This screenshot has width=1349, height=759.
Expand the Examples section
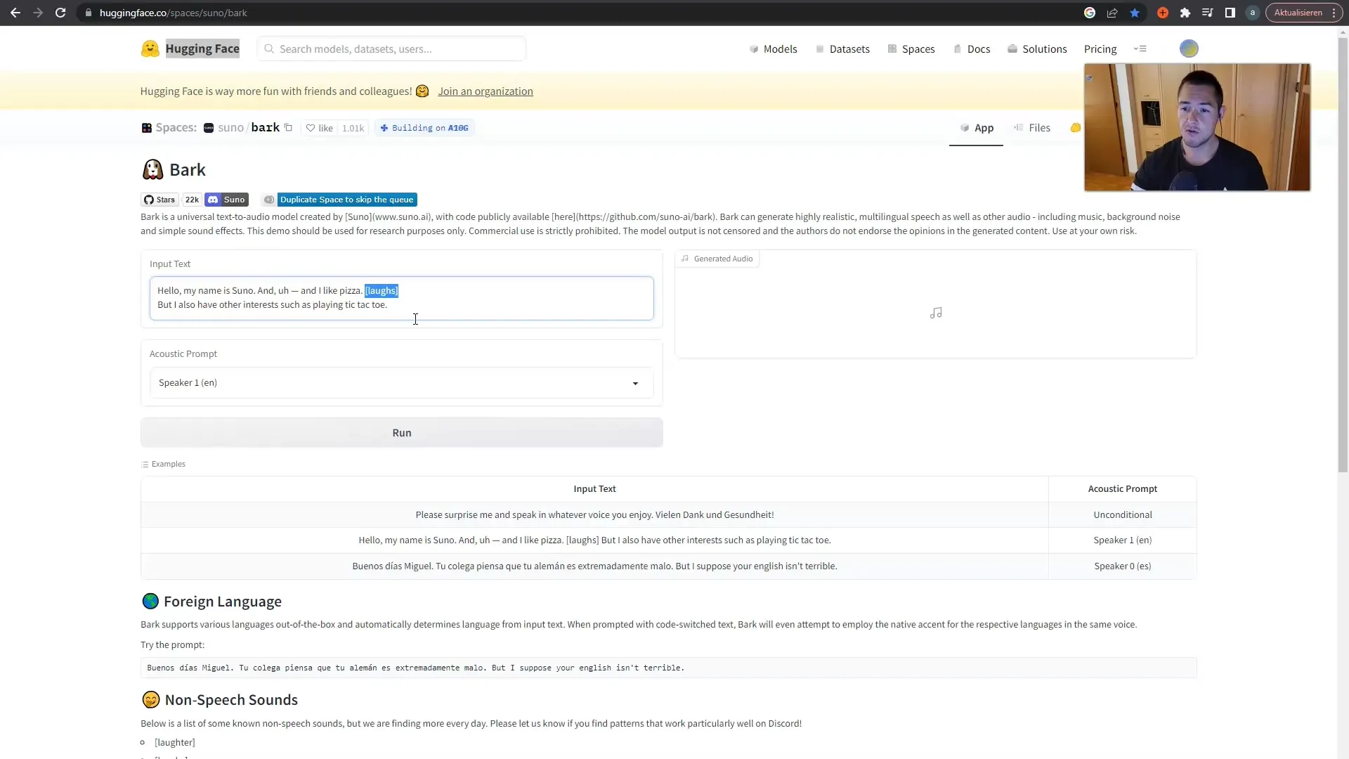click(x=162, y=463)
